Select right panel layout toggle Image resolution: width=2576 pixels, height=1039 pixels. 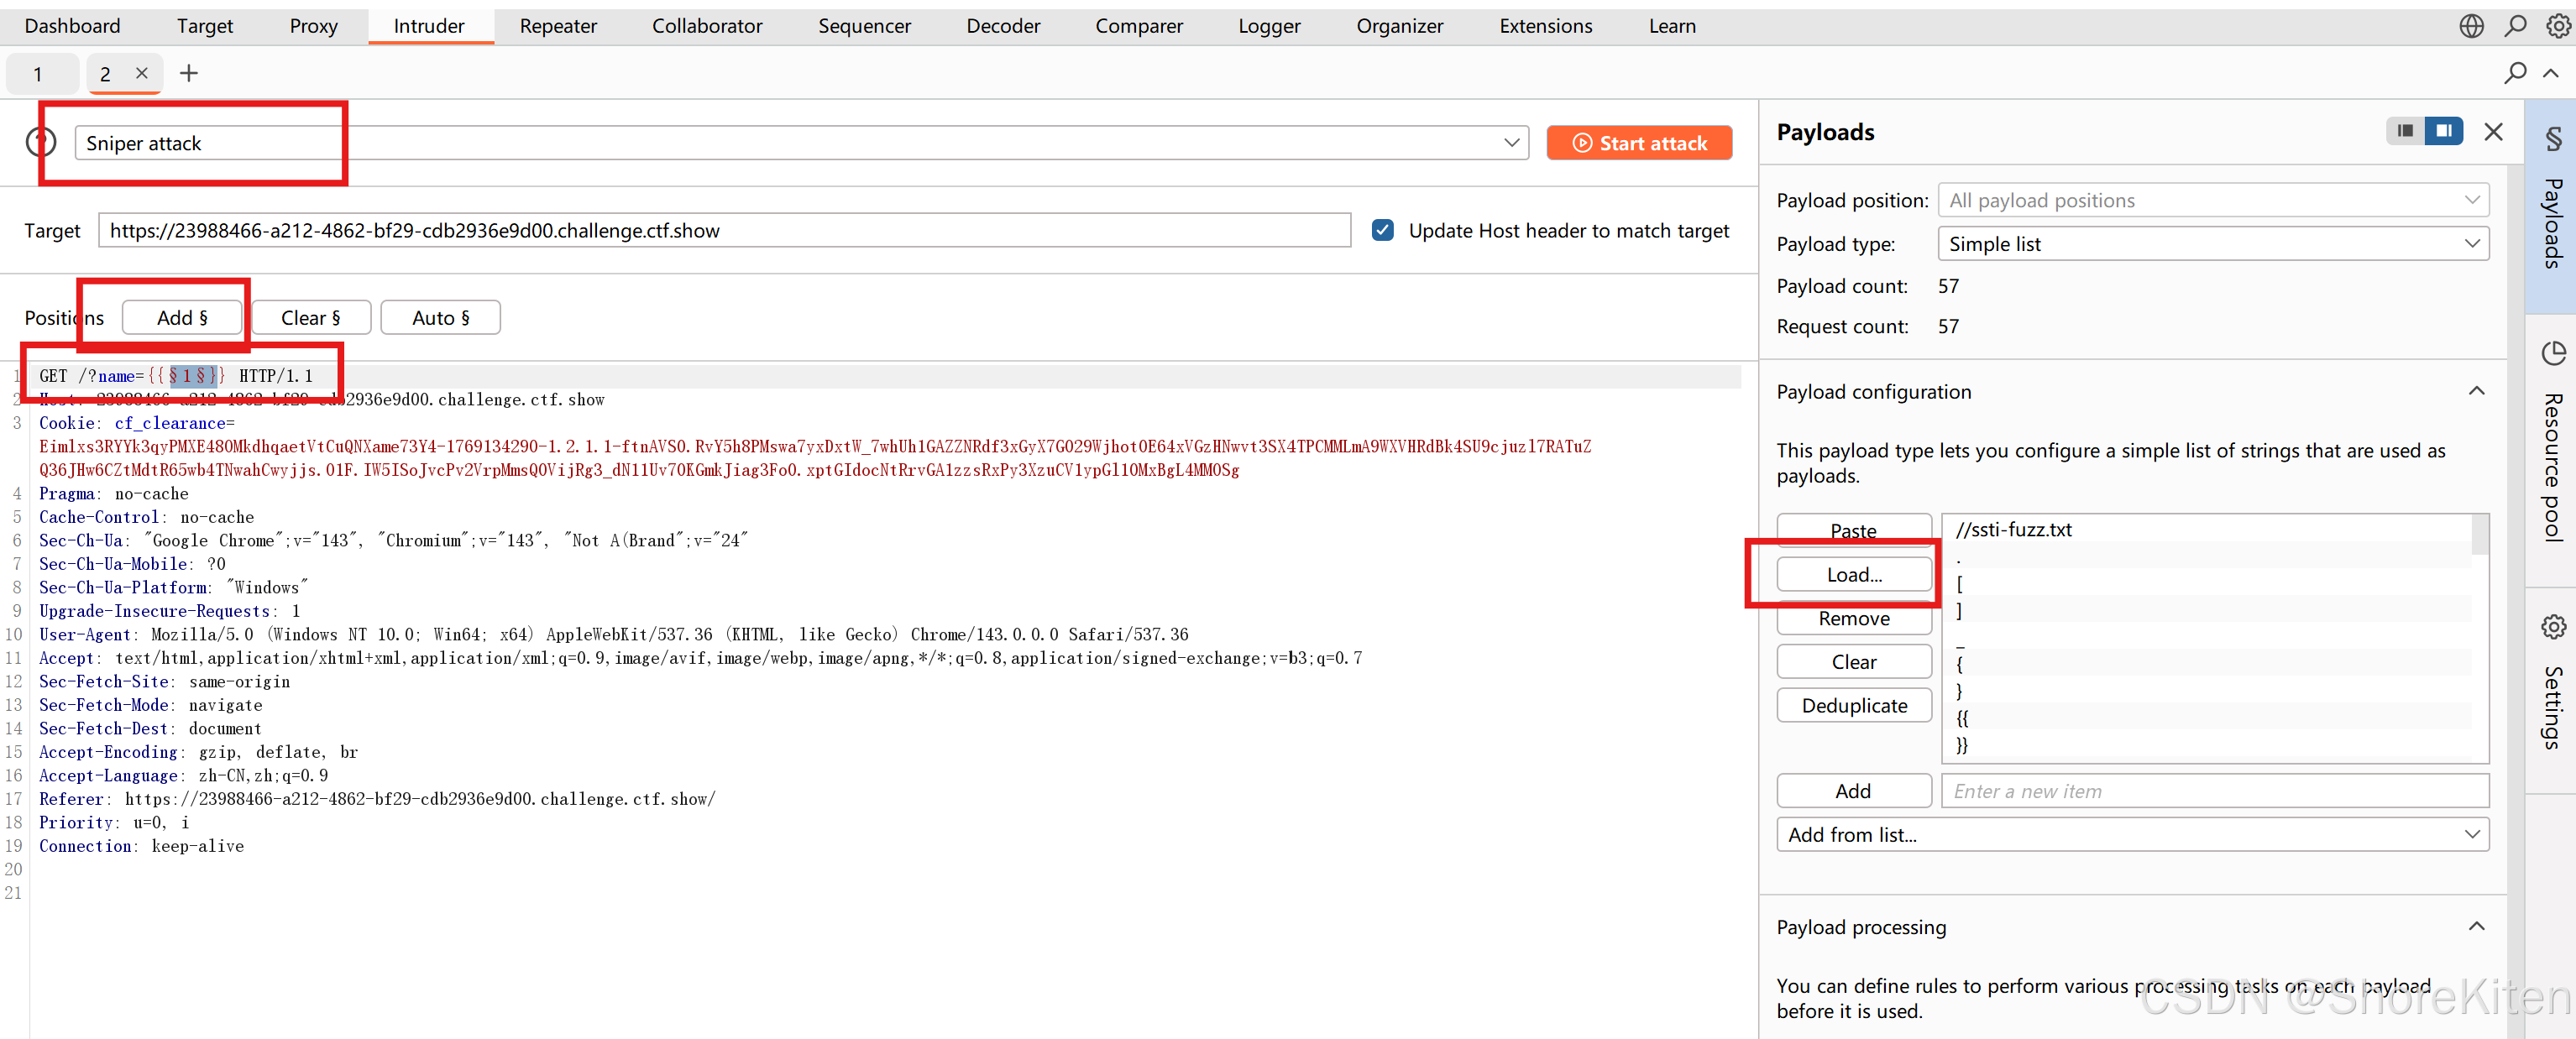pyautogui.click(x=2443, y=131)
